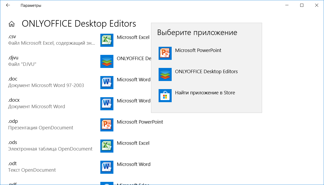This screenshot has width=324, height=185.
Task: Click 'Документ Microsoft Word 97-2003' description
Action: pyautogui.click(x=46, y=85)
